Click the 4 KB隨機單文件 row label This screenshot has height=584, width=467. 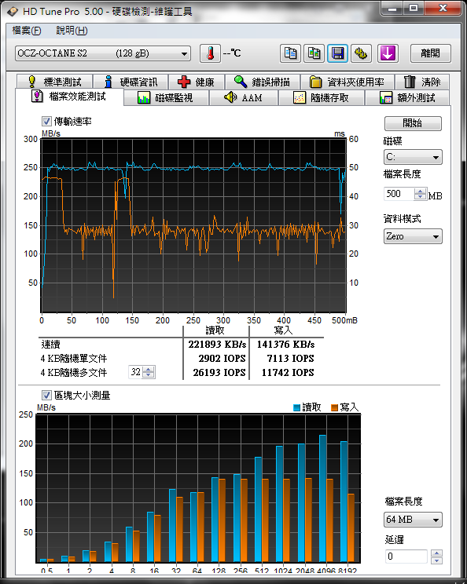[x=74, y=358]
